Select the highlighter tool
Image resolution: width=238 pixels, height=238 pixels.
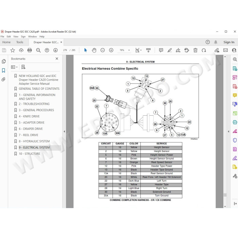[170, 50]
